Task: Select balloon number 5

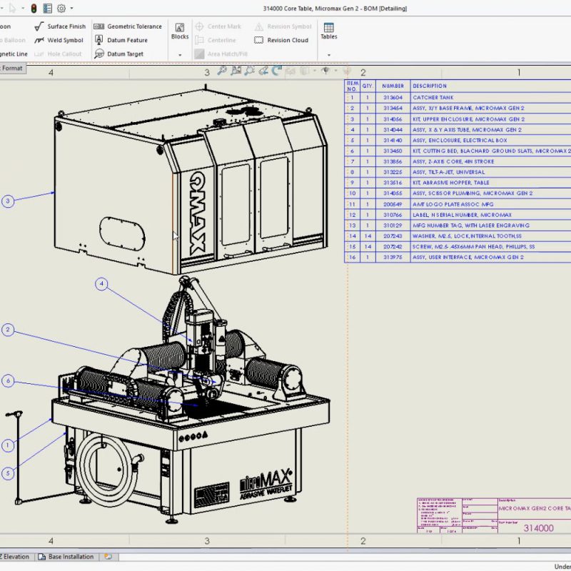Action: point(8,473)
